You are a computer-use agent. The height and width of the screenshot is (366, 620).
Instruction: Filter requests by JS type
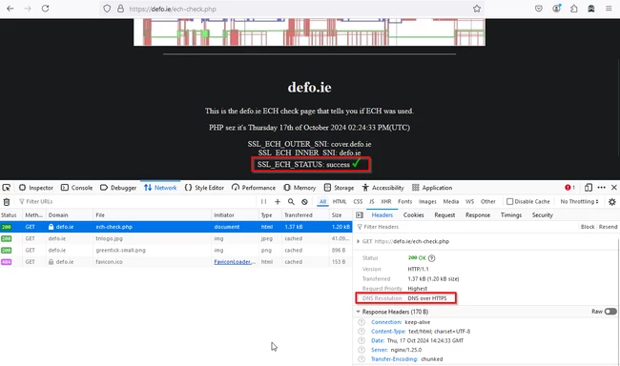pyautogui.click(x=372, y=201)
